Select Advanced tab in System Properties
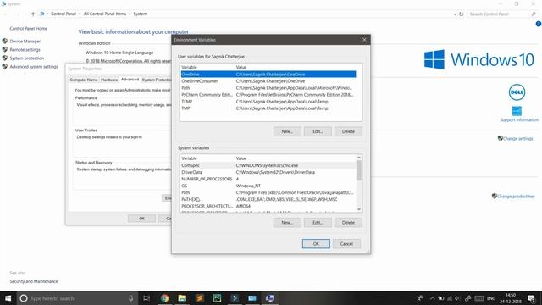Image resolution: width=542 pixels, height=305 pixels. coord(130,80)
